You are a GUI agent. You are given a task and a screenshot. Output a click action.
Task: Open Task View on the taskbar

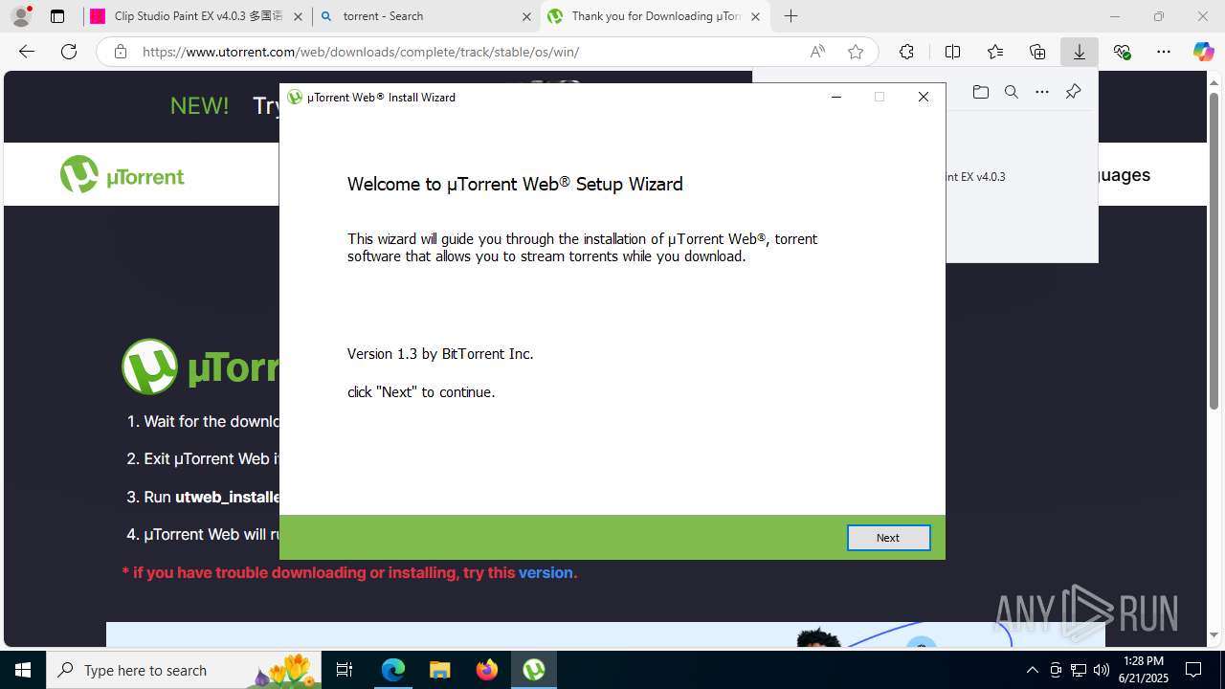[345, 670]
